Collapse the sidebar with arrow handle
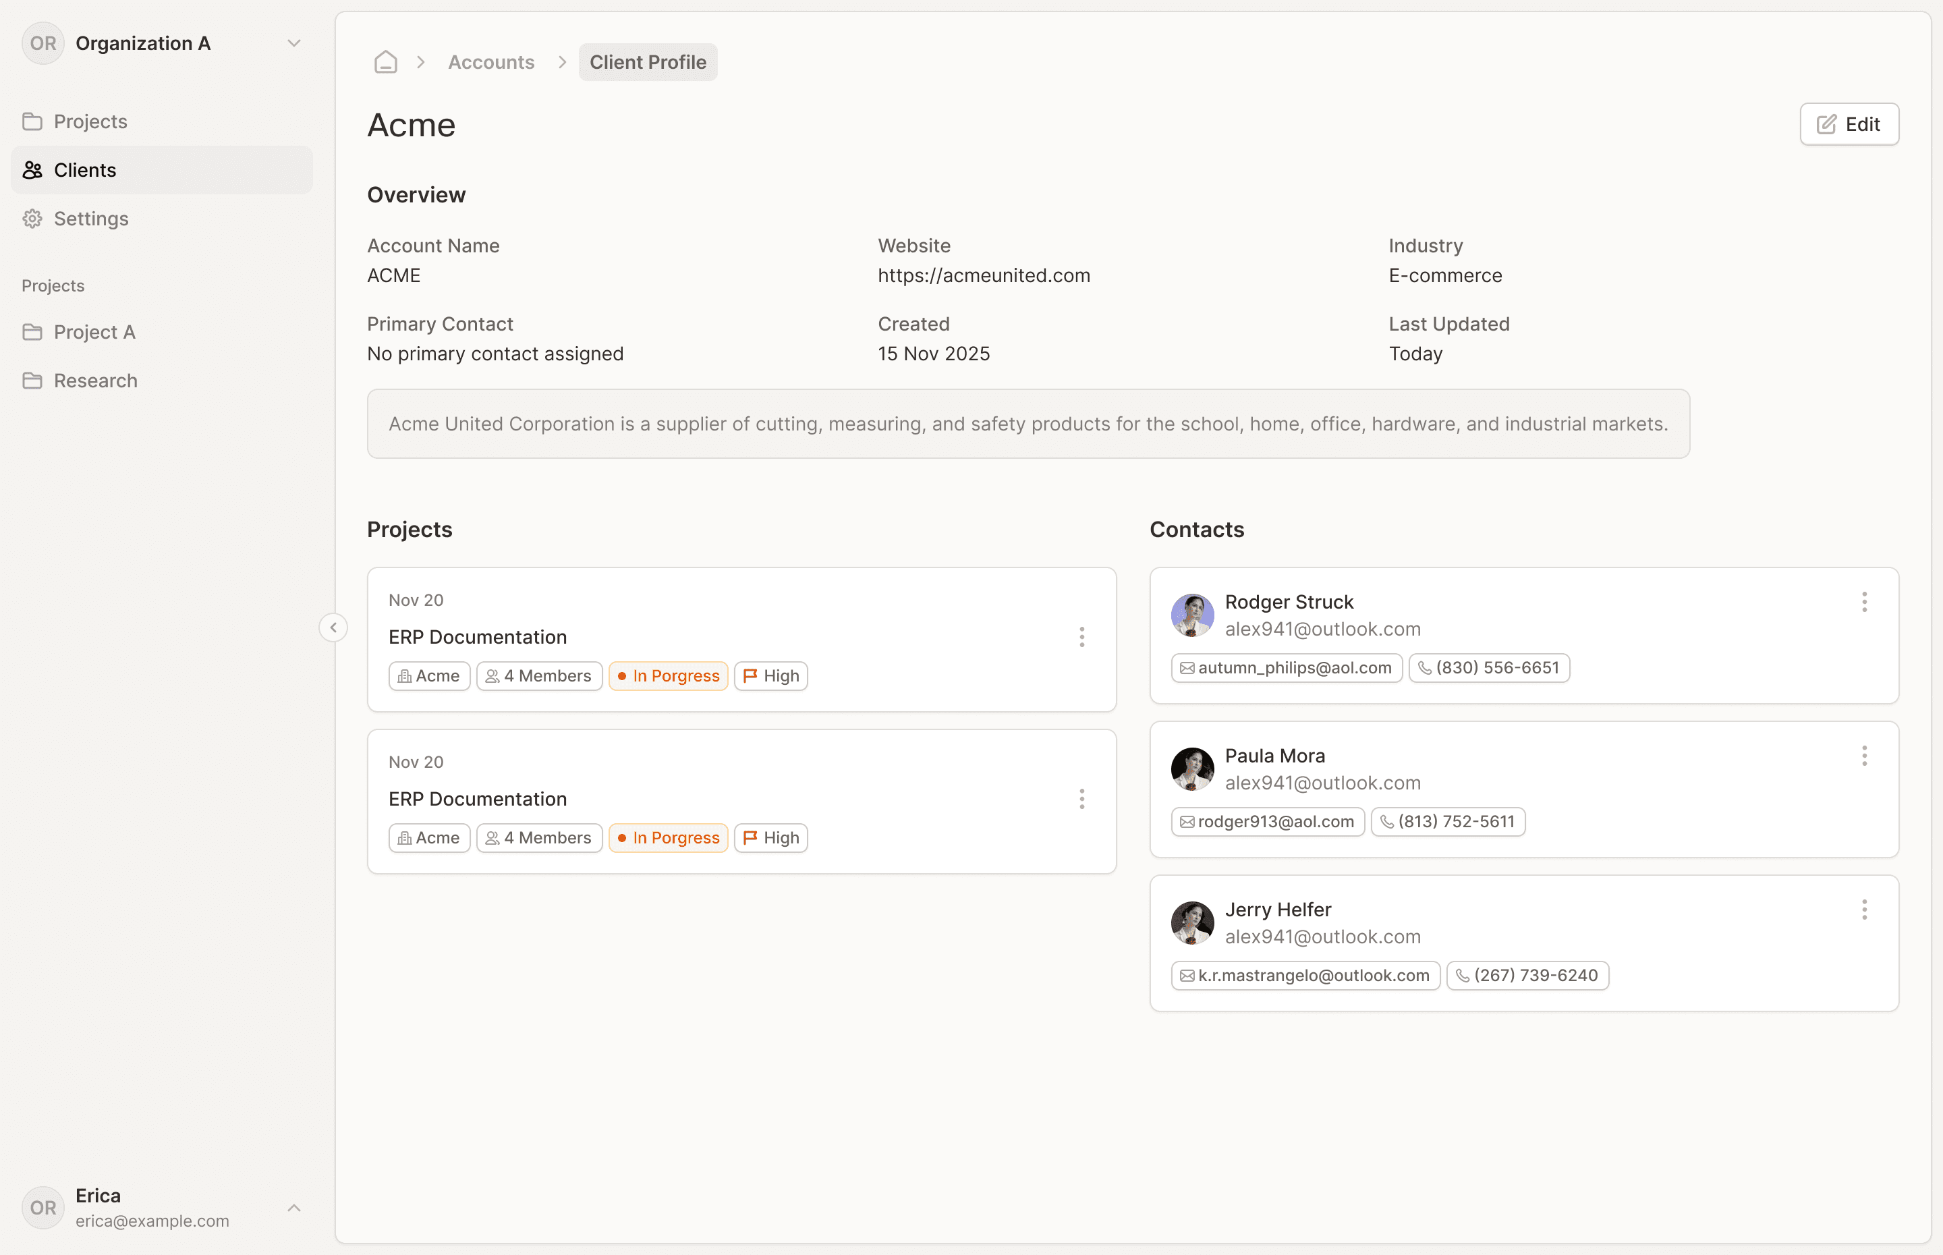The height and width of the screenshot is (1255, 1943). [x=333, y=627]
